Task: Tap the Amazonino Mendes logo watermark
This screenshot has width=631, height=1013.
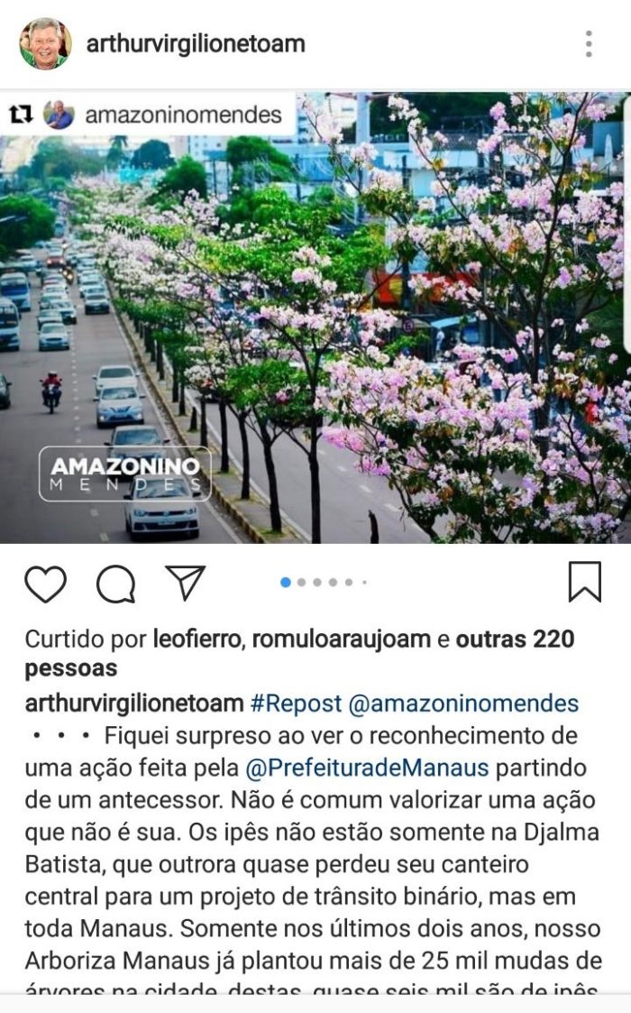Action: pyautogui.click(x=125, y=474)
